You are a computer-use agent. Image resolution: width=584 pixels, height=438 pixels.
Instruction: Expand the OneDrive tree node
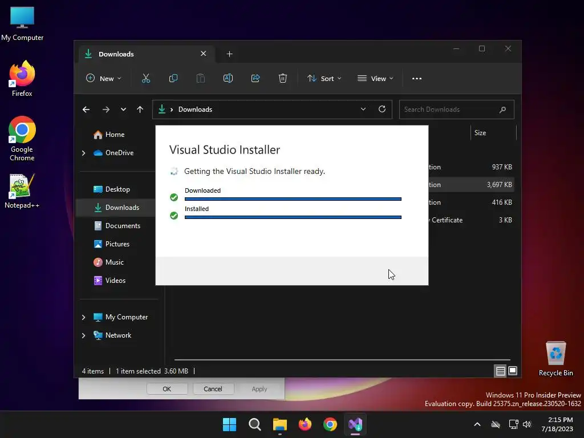(83, 153)
